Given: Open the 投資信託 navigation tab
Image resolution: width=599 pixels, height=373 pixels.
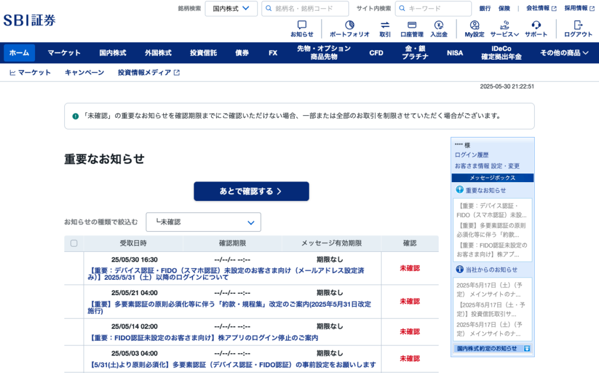Looking at the screenshot, I should [204, 53].
